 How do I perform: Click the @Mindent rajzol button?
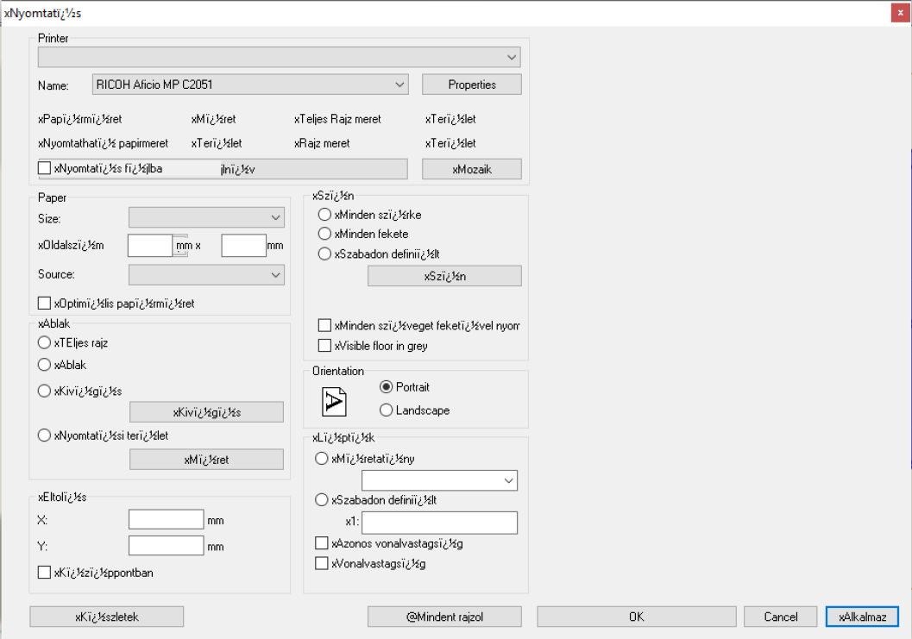coord(444,617)
